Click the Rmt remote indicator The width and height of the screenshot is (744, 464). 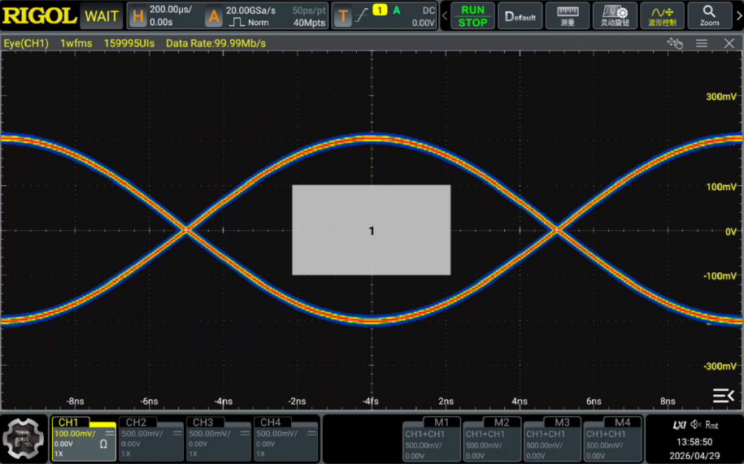pyautogui.click(x=711, y=425)
